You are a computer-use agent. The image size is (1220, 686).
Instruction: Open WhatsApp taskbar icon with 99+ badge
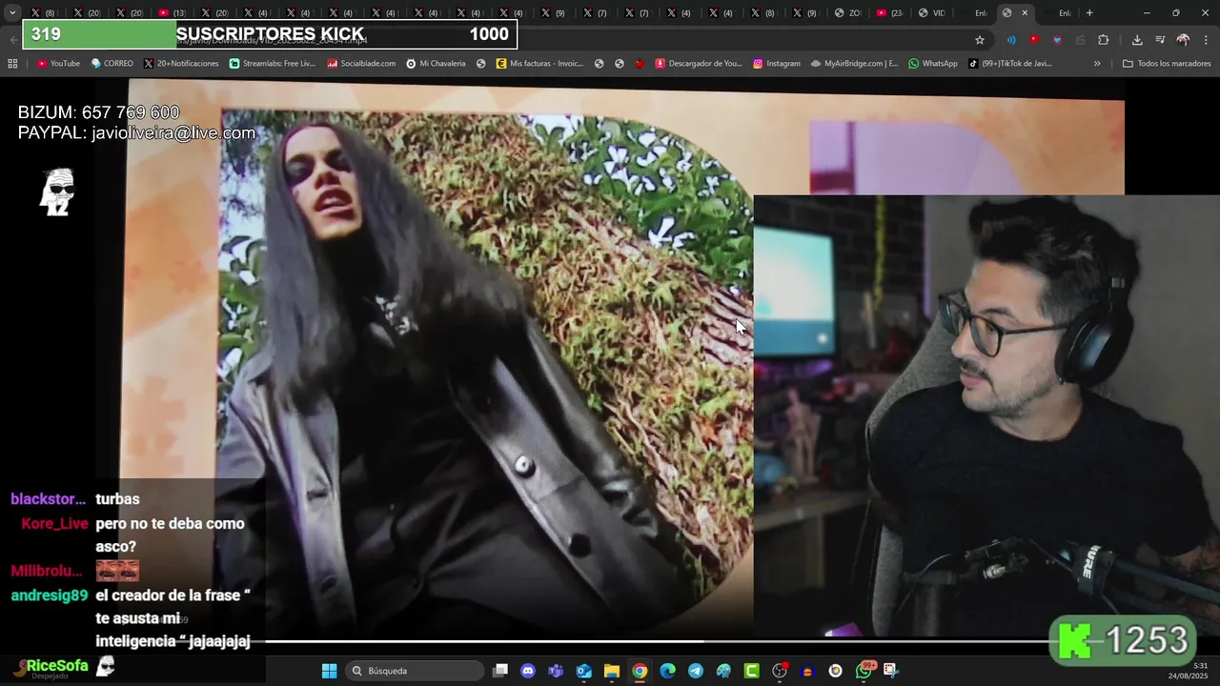point(864,671)
